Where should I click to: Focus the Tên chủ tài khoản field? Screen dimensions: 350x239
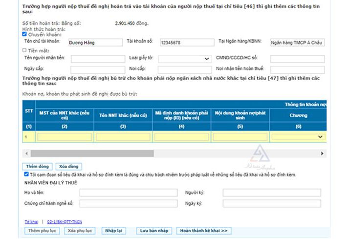pos(95,43)
